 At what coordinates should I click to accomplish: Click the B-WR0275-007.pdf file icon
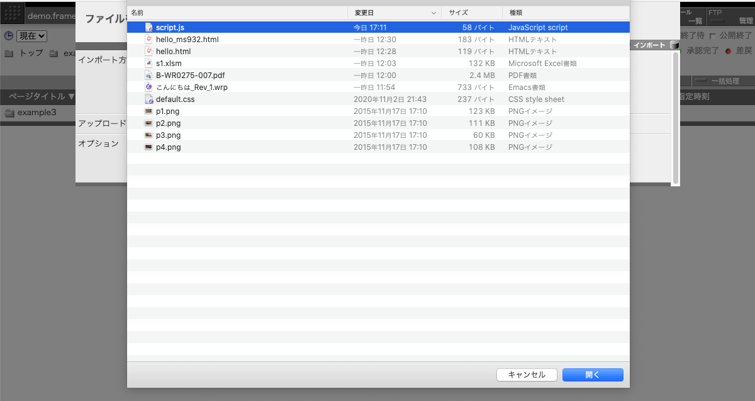point(149,76)
